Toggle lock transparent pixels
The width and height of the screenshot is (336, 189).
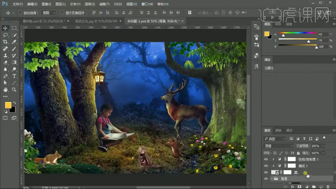point(275,153)
